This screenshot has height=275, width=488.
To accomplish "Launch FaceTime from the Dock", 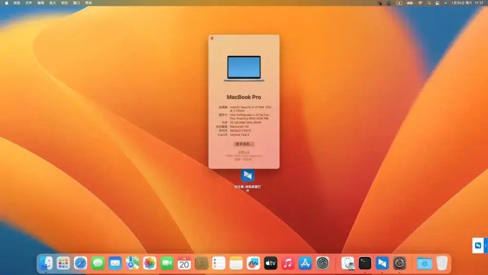I will pyautogui.click(x=167, y=263).
